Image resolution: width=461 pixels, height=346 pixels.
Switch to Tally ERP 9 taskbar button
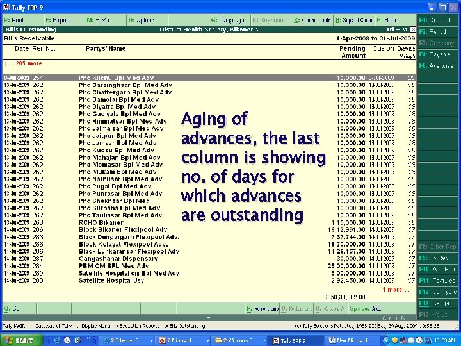(296, 340)
